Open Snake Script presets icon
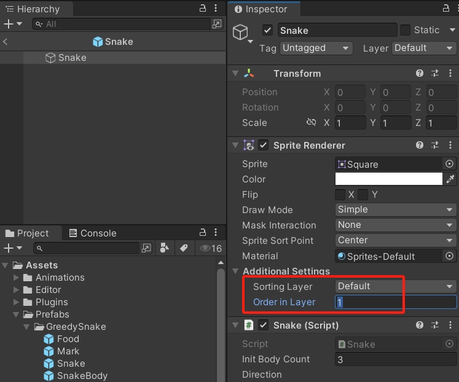This screenshot has width=459, height=382. 435,325
